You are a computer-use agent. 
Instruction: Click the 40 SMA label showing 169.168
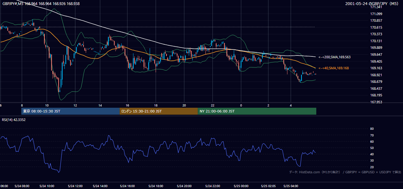coord(333,68)
